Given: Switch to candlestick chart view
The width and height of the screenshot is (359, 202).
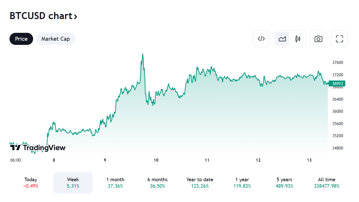Looking at the screenshot, I should pos(298,39).
